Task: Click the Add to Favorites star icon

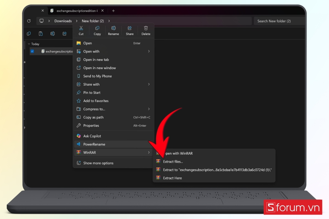Action: tap(79, 101)
